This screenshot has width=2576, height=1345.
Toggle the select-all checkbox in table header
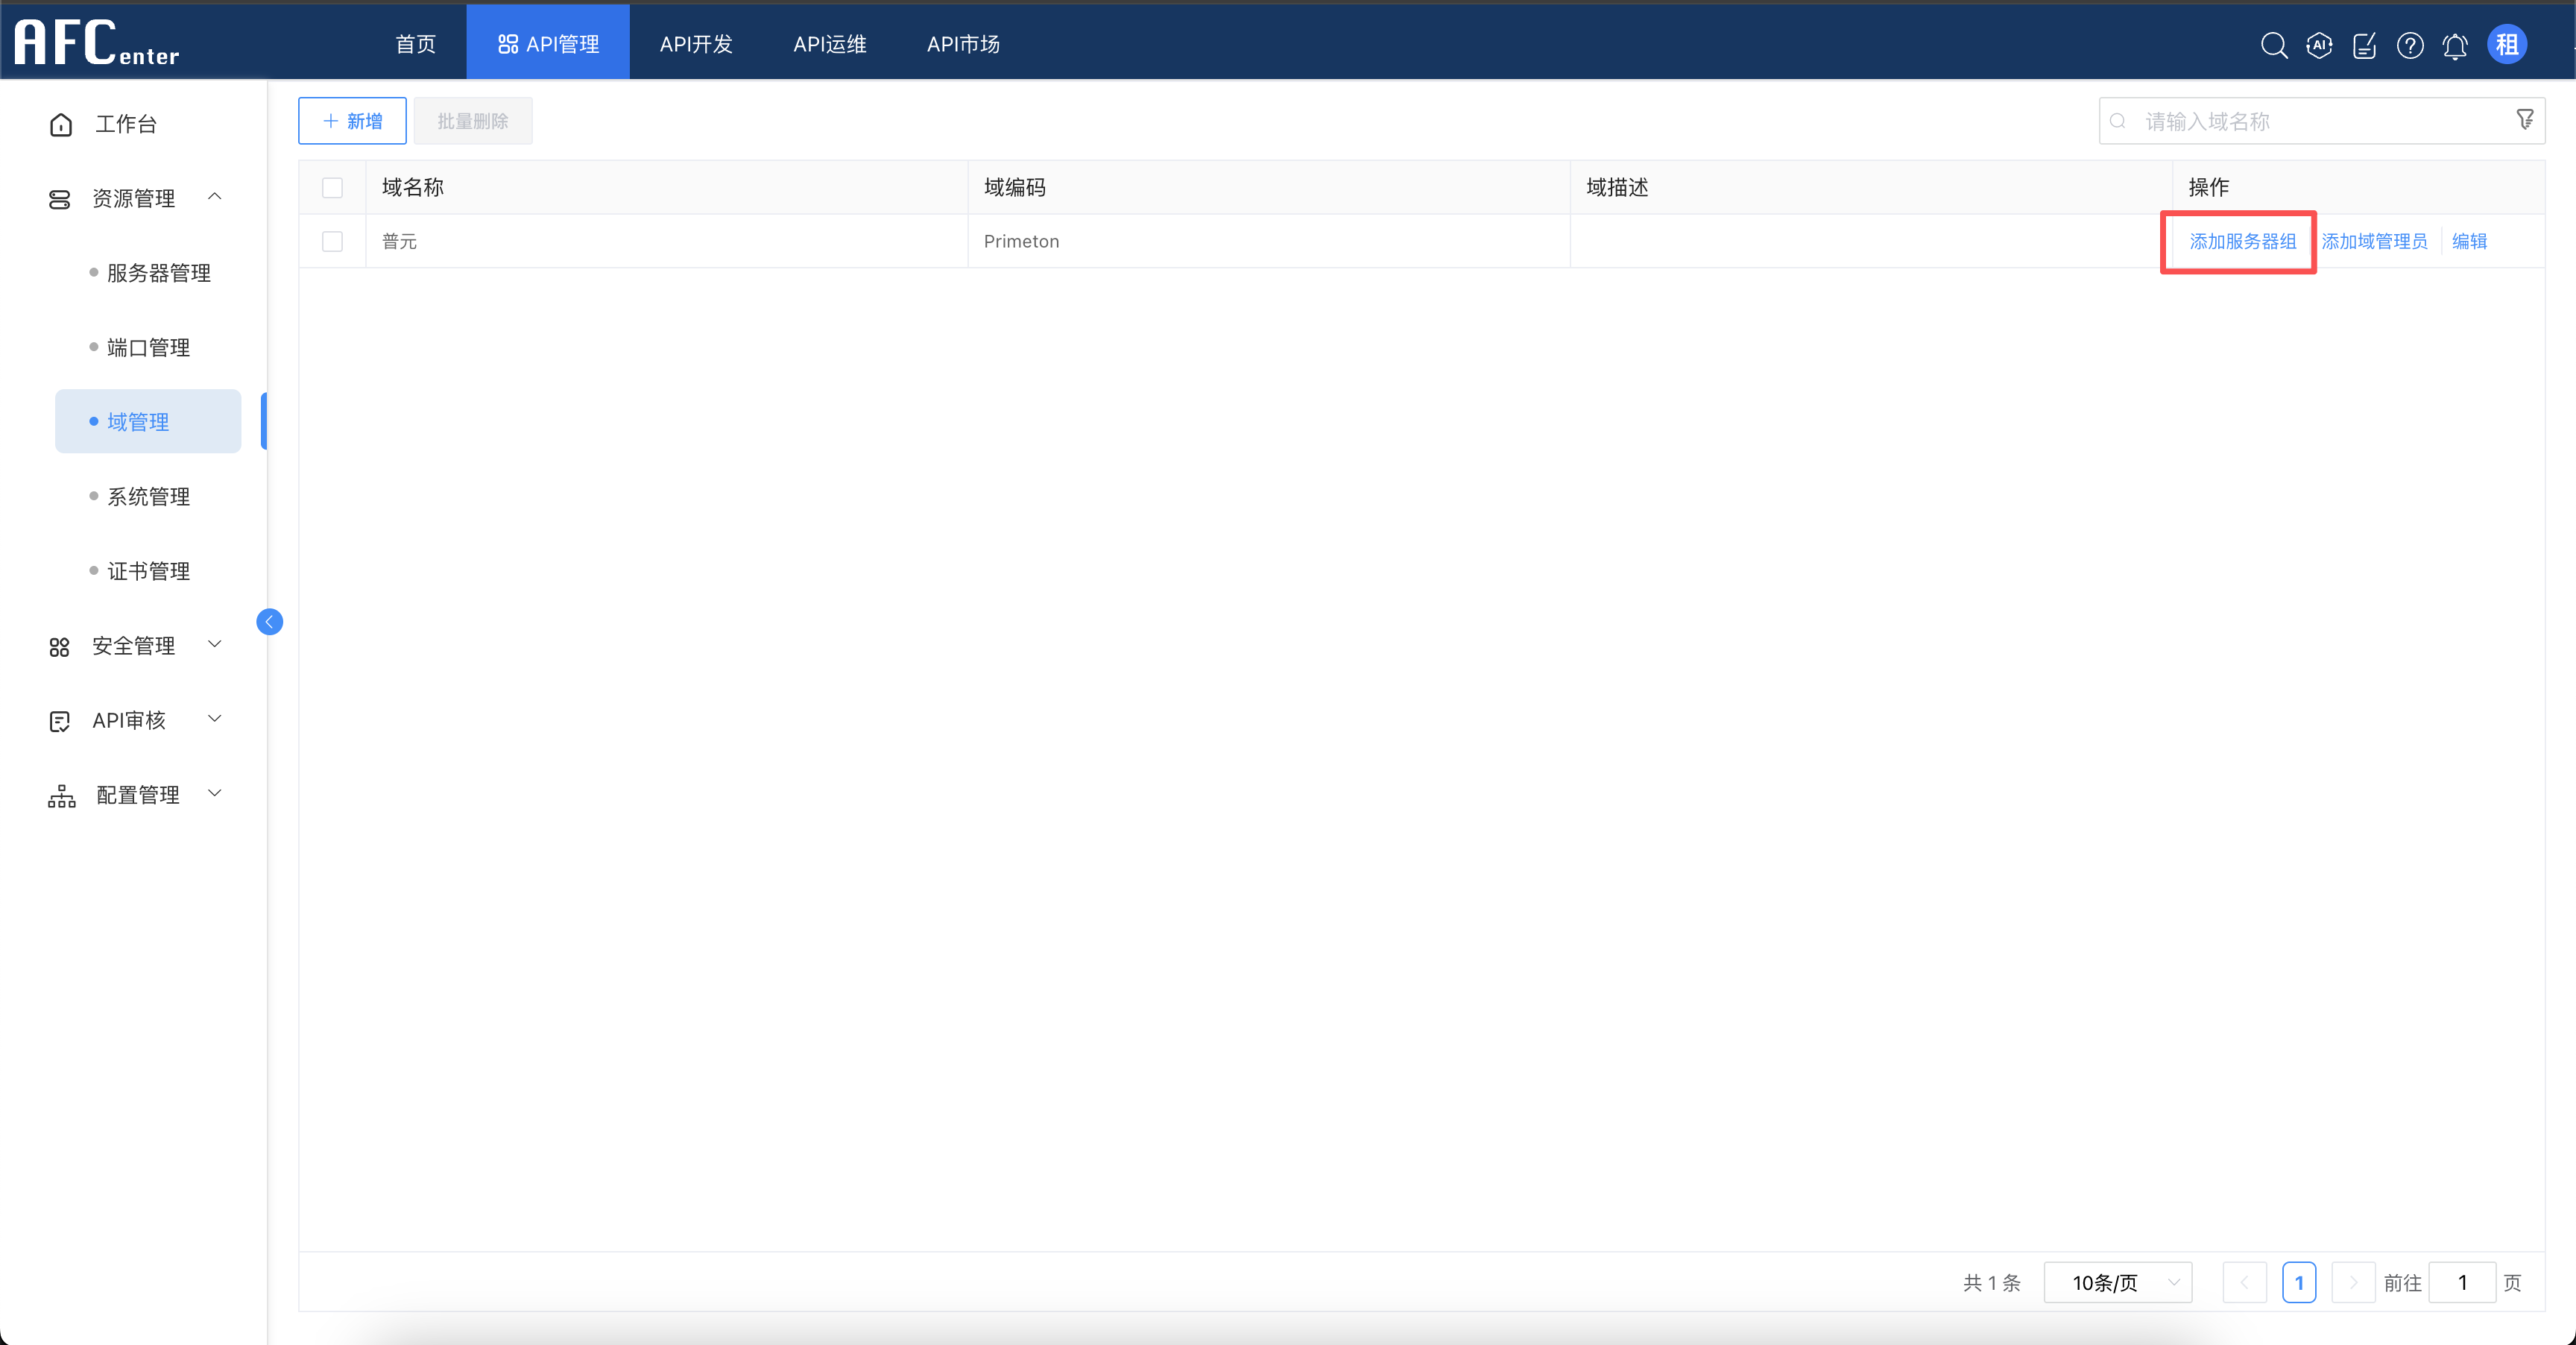pyautogui.click(x=332, y=188)
